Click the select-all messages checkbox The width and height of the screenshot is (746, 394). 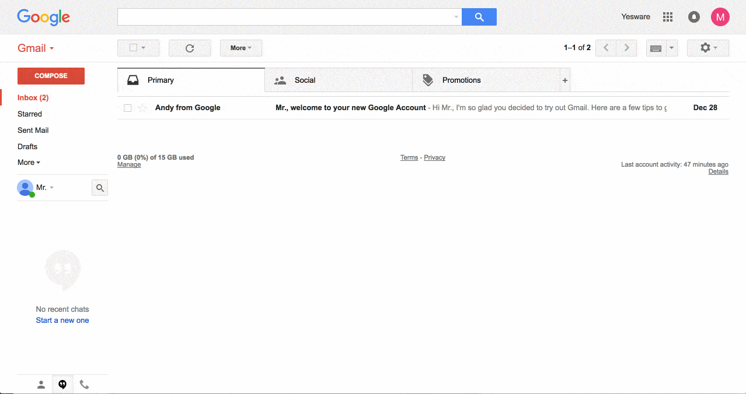pyautogui.click(x=134, y=48)
